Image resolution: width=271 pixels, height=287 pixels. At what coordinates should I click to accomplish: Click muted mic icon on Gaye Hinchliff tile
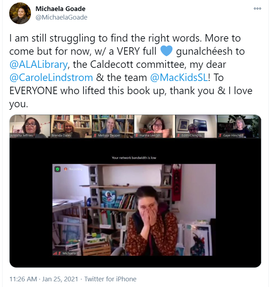(220, 135)
